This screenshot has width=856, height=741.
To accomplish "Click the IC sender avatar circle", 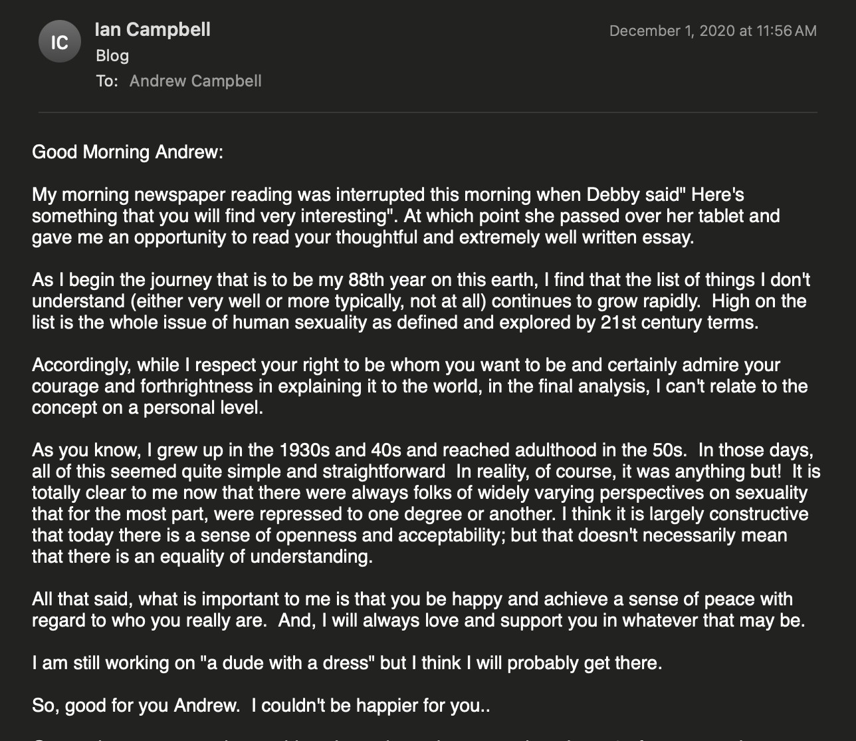I will click(60, 42).
